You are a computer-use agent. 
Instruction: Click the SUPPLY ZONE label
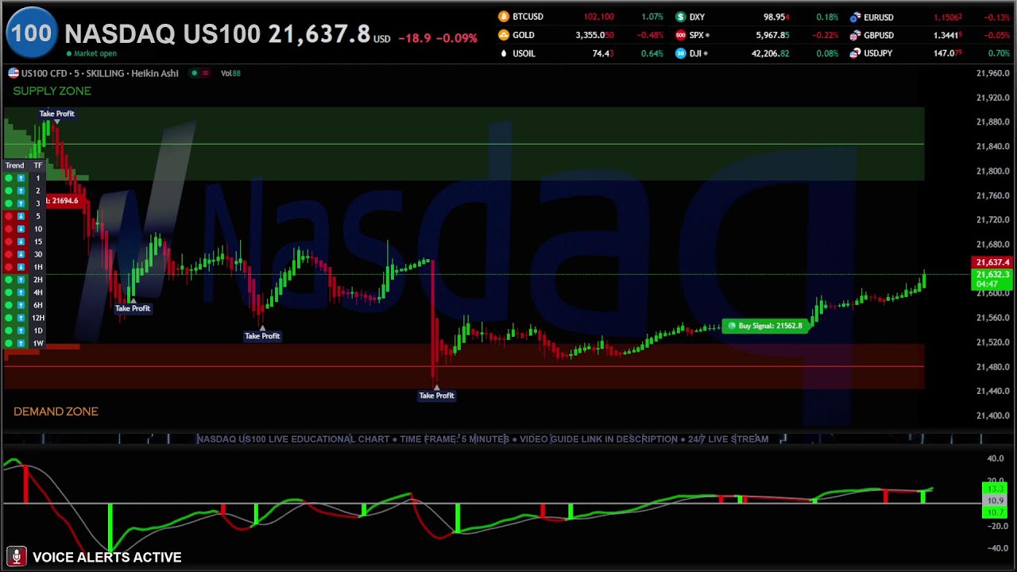(x=52, y=91)
